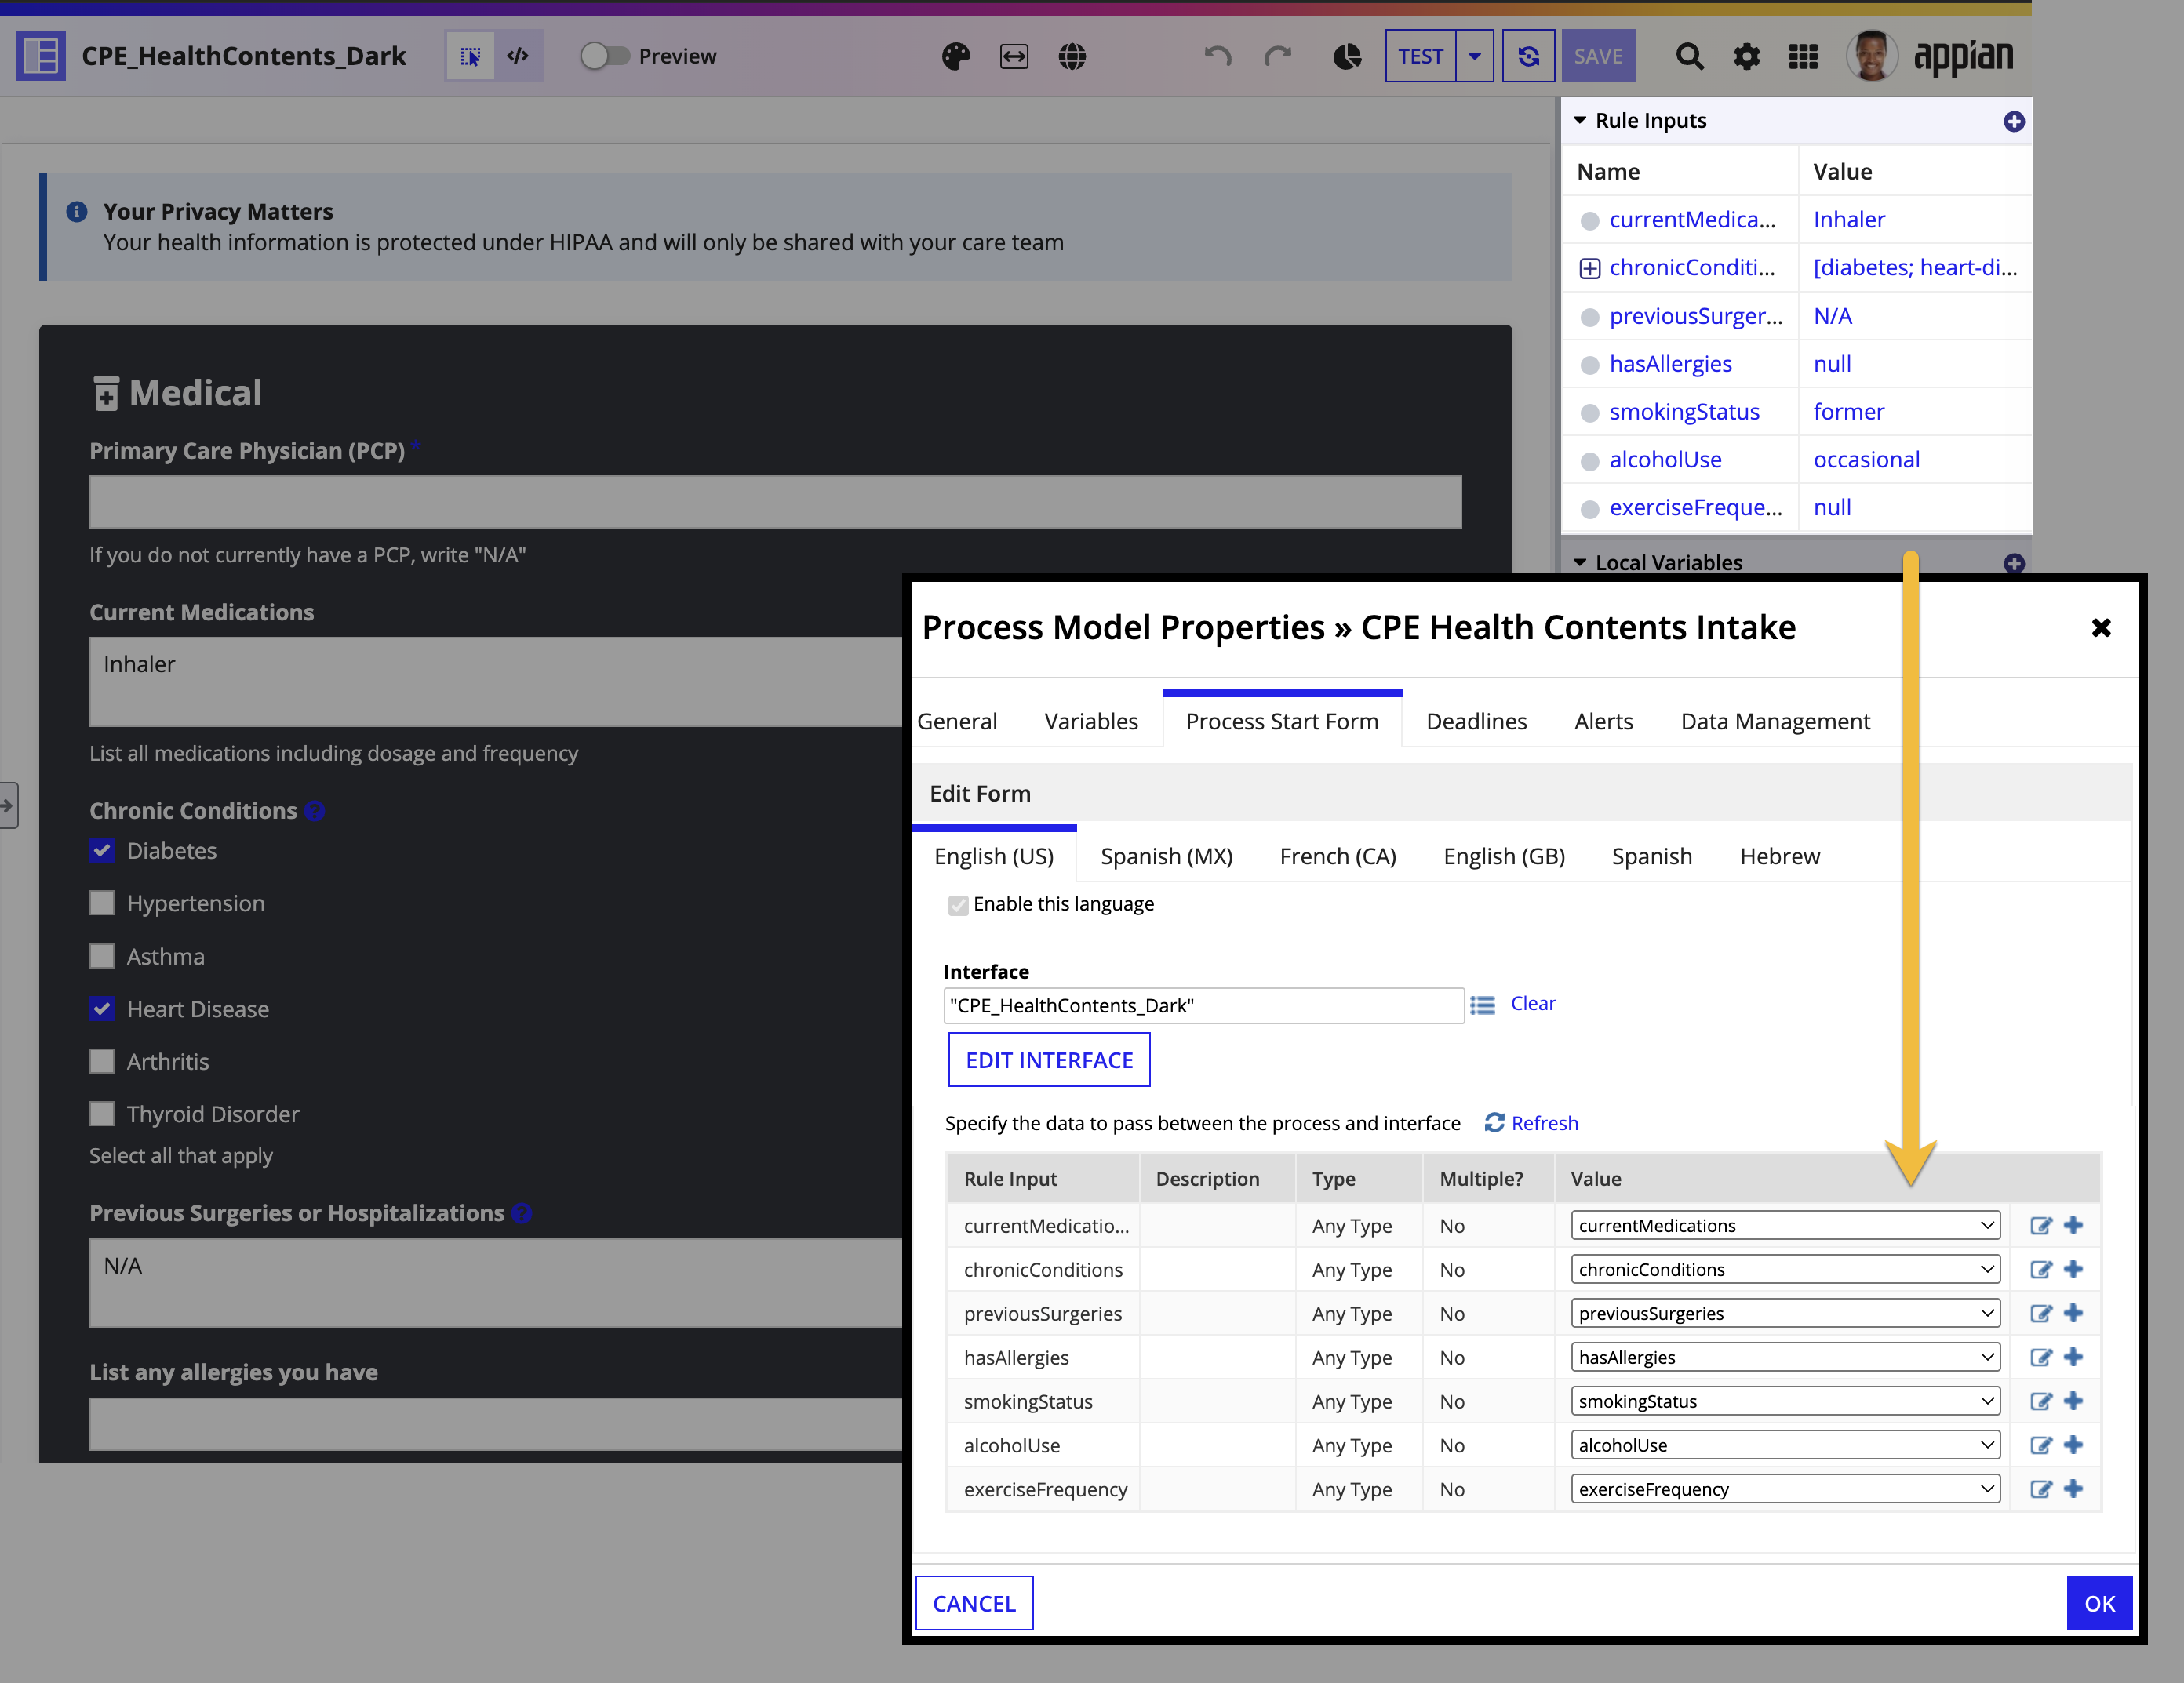The height and width of the screenshot is (1683, 2184).
Task: Click the undo arrow icon
Action: (x=1217, y=57)
